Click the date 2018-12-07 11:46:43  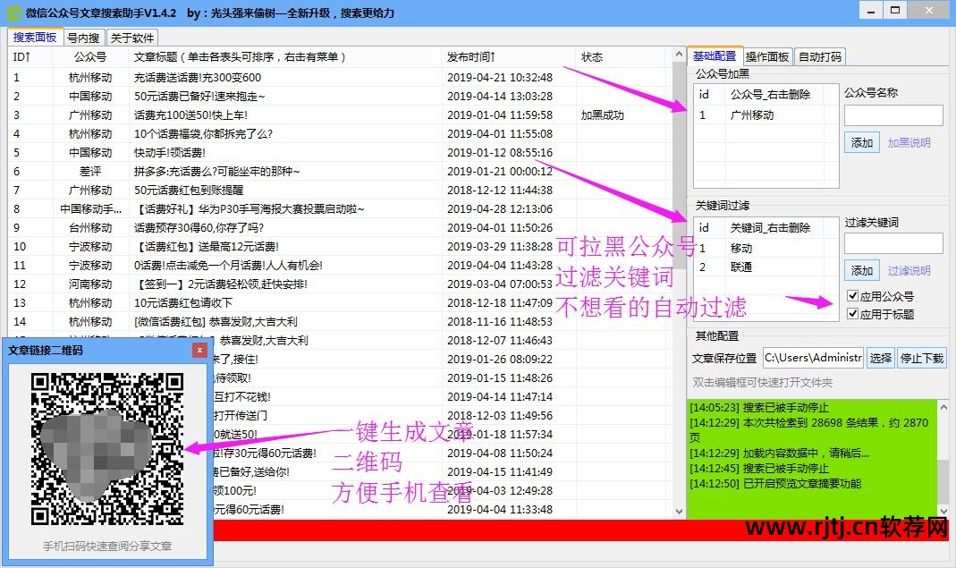click(x=500, y=341)
